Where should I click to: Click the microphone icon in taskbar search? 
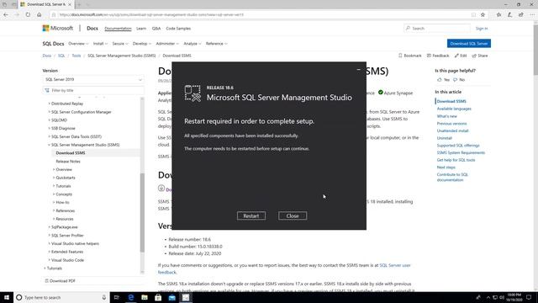click(104, 297)
